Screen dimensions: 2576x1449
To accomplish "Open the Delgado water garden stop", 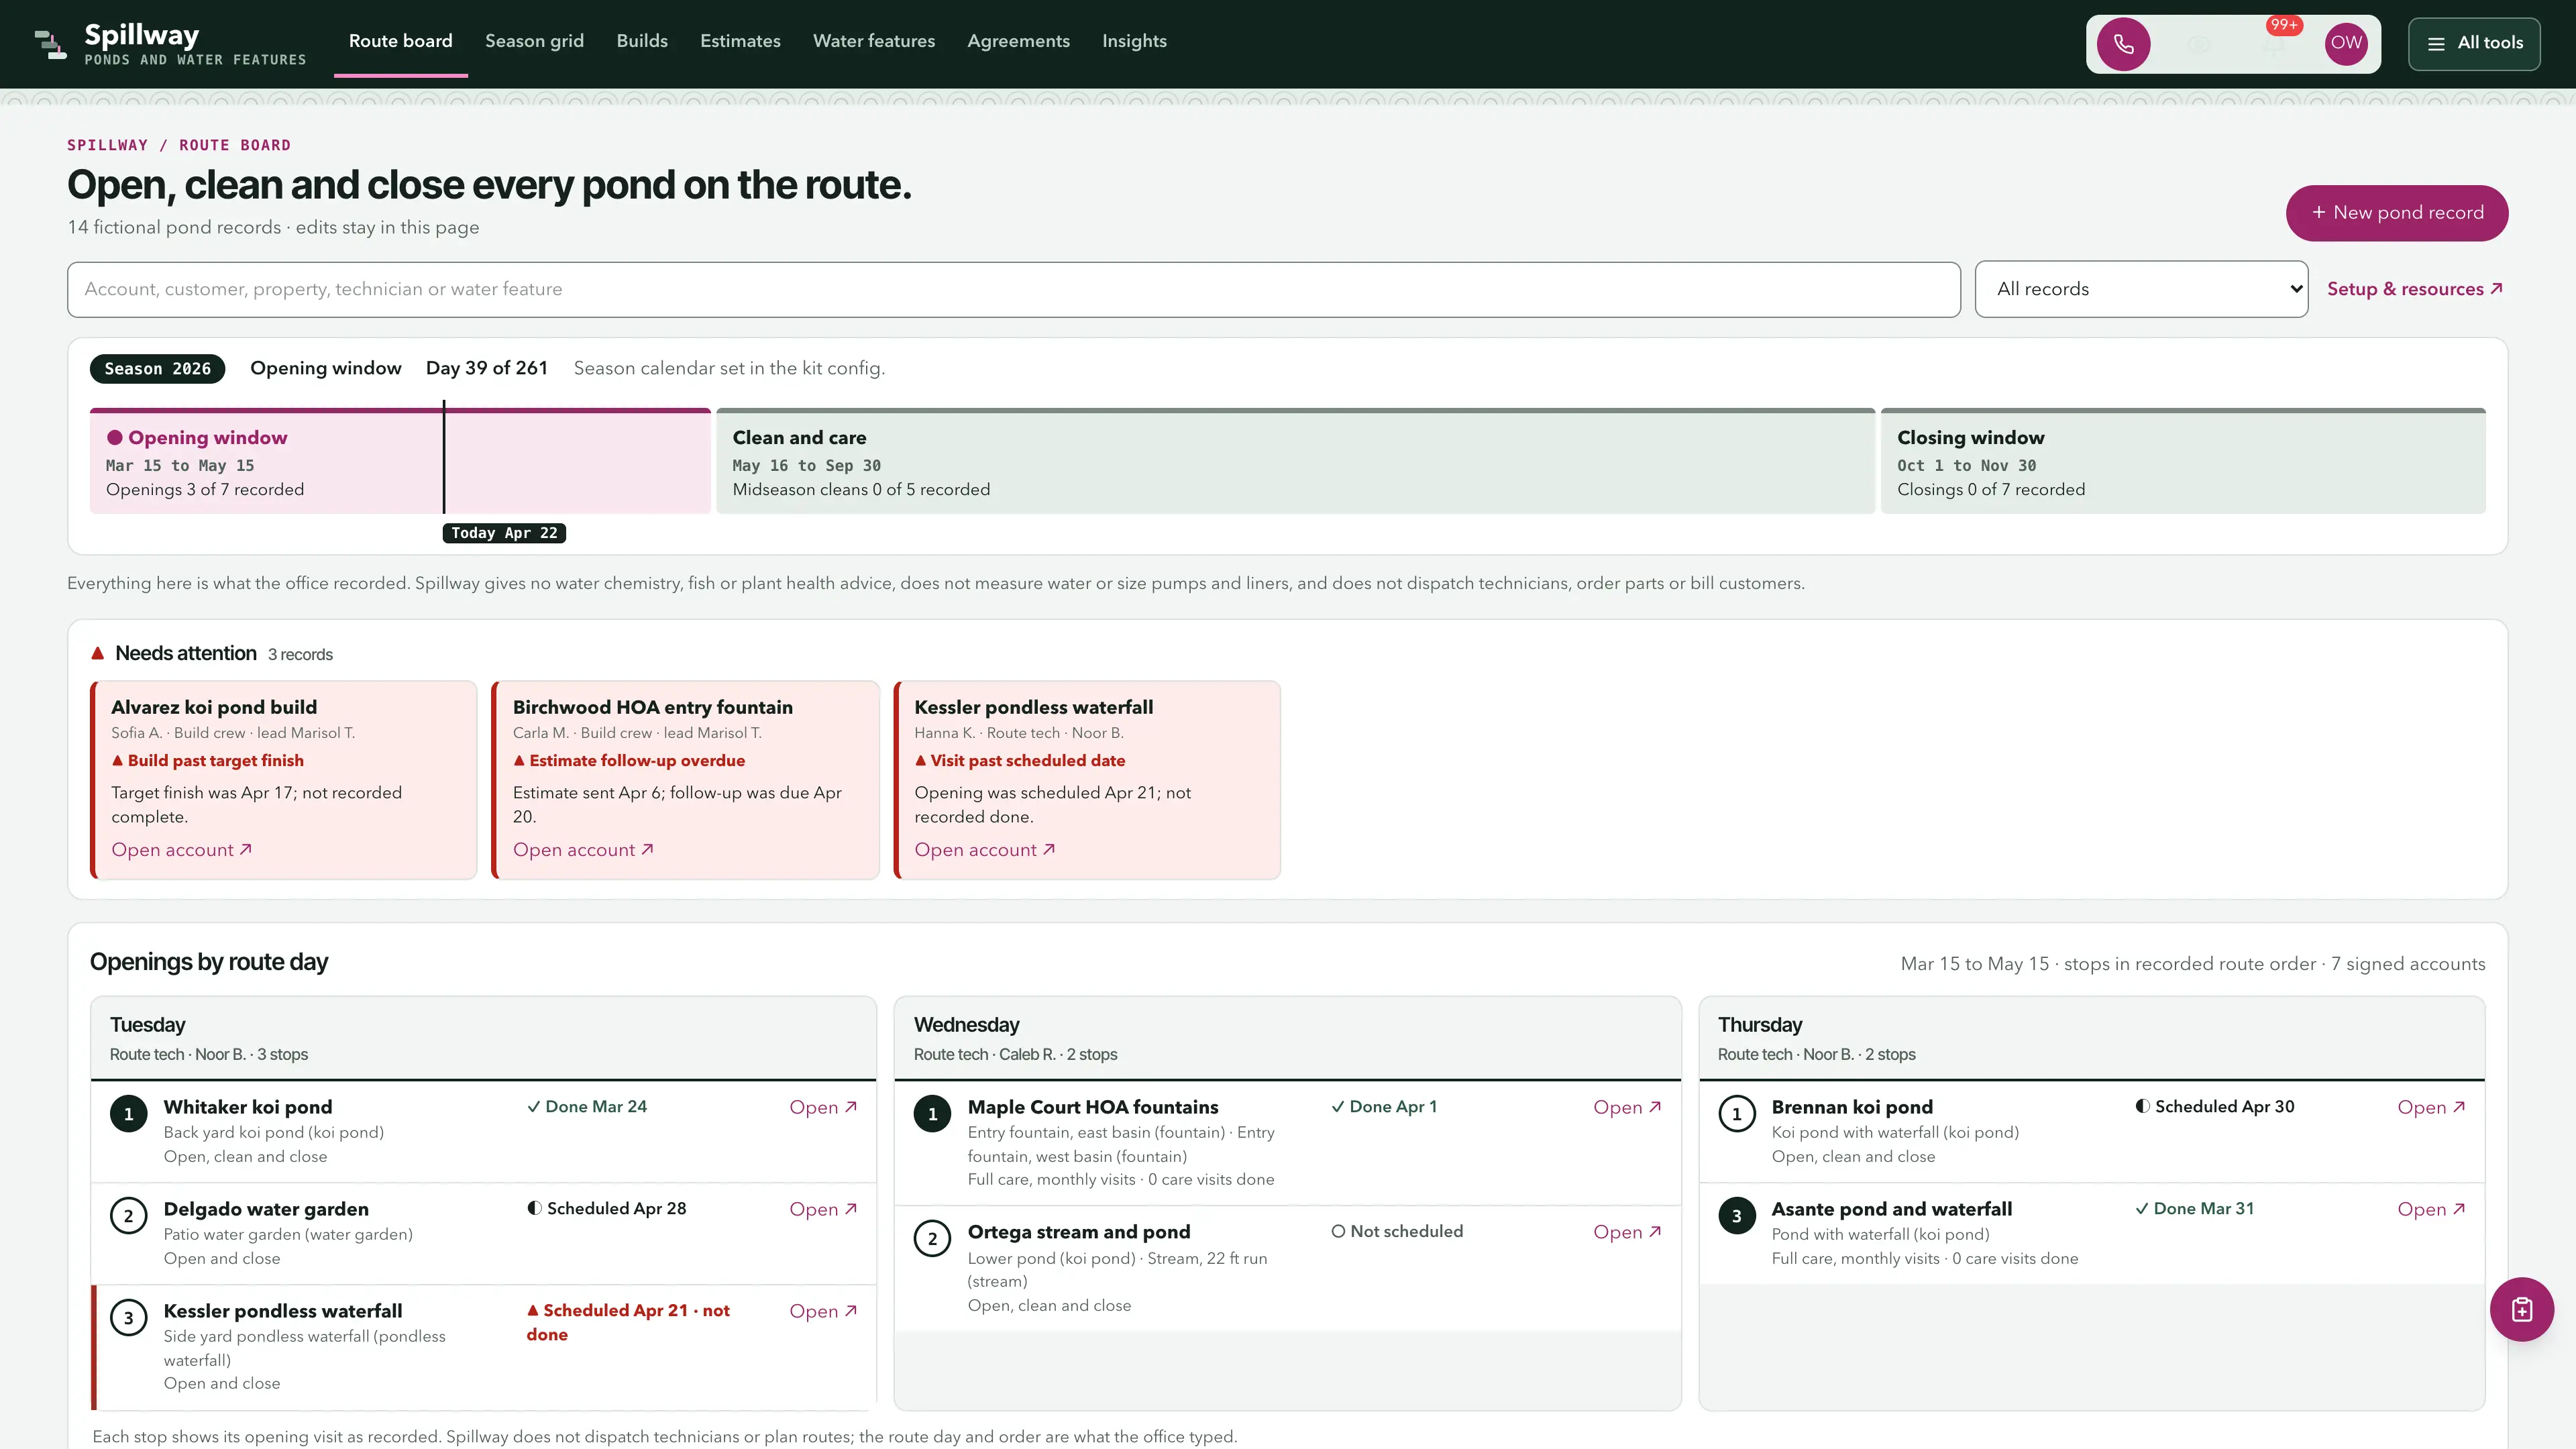I will tap(823, 1210).
